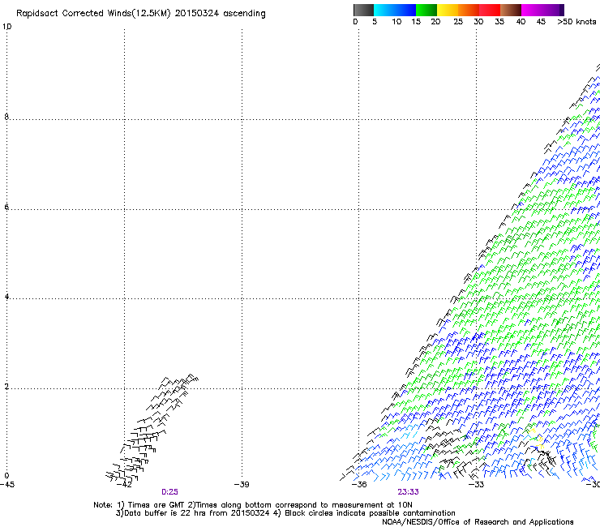The image size is (600, 527).
Task: Click the longitude '-39' axis label
Action: coord(242,485)
